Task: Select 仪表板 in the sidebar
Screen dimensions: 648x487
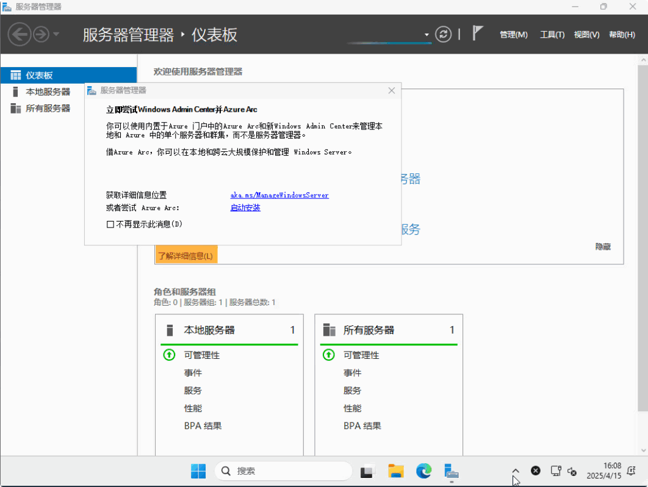Action: coord(68,75)
